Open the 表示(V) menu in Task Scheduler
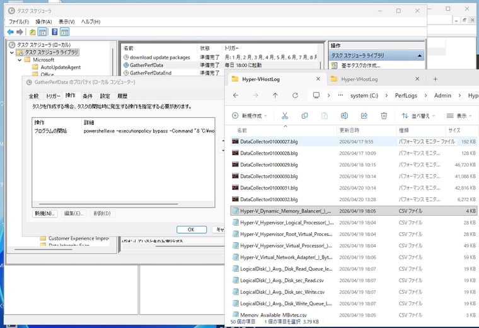The image size is (479, 328). (67, 21)
